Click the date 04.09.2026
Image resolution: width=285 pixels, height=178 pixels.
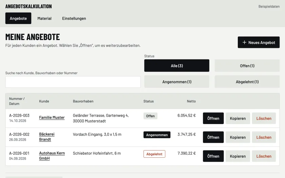click(x=18, y=158)
